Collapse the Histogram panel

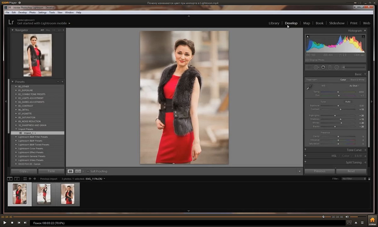(365, 31)
